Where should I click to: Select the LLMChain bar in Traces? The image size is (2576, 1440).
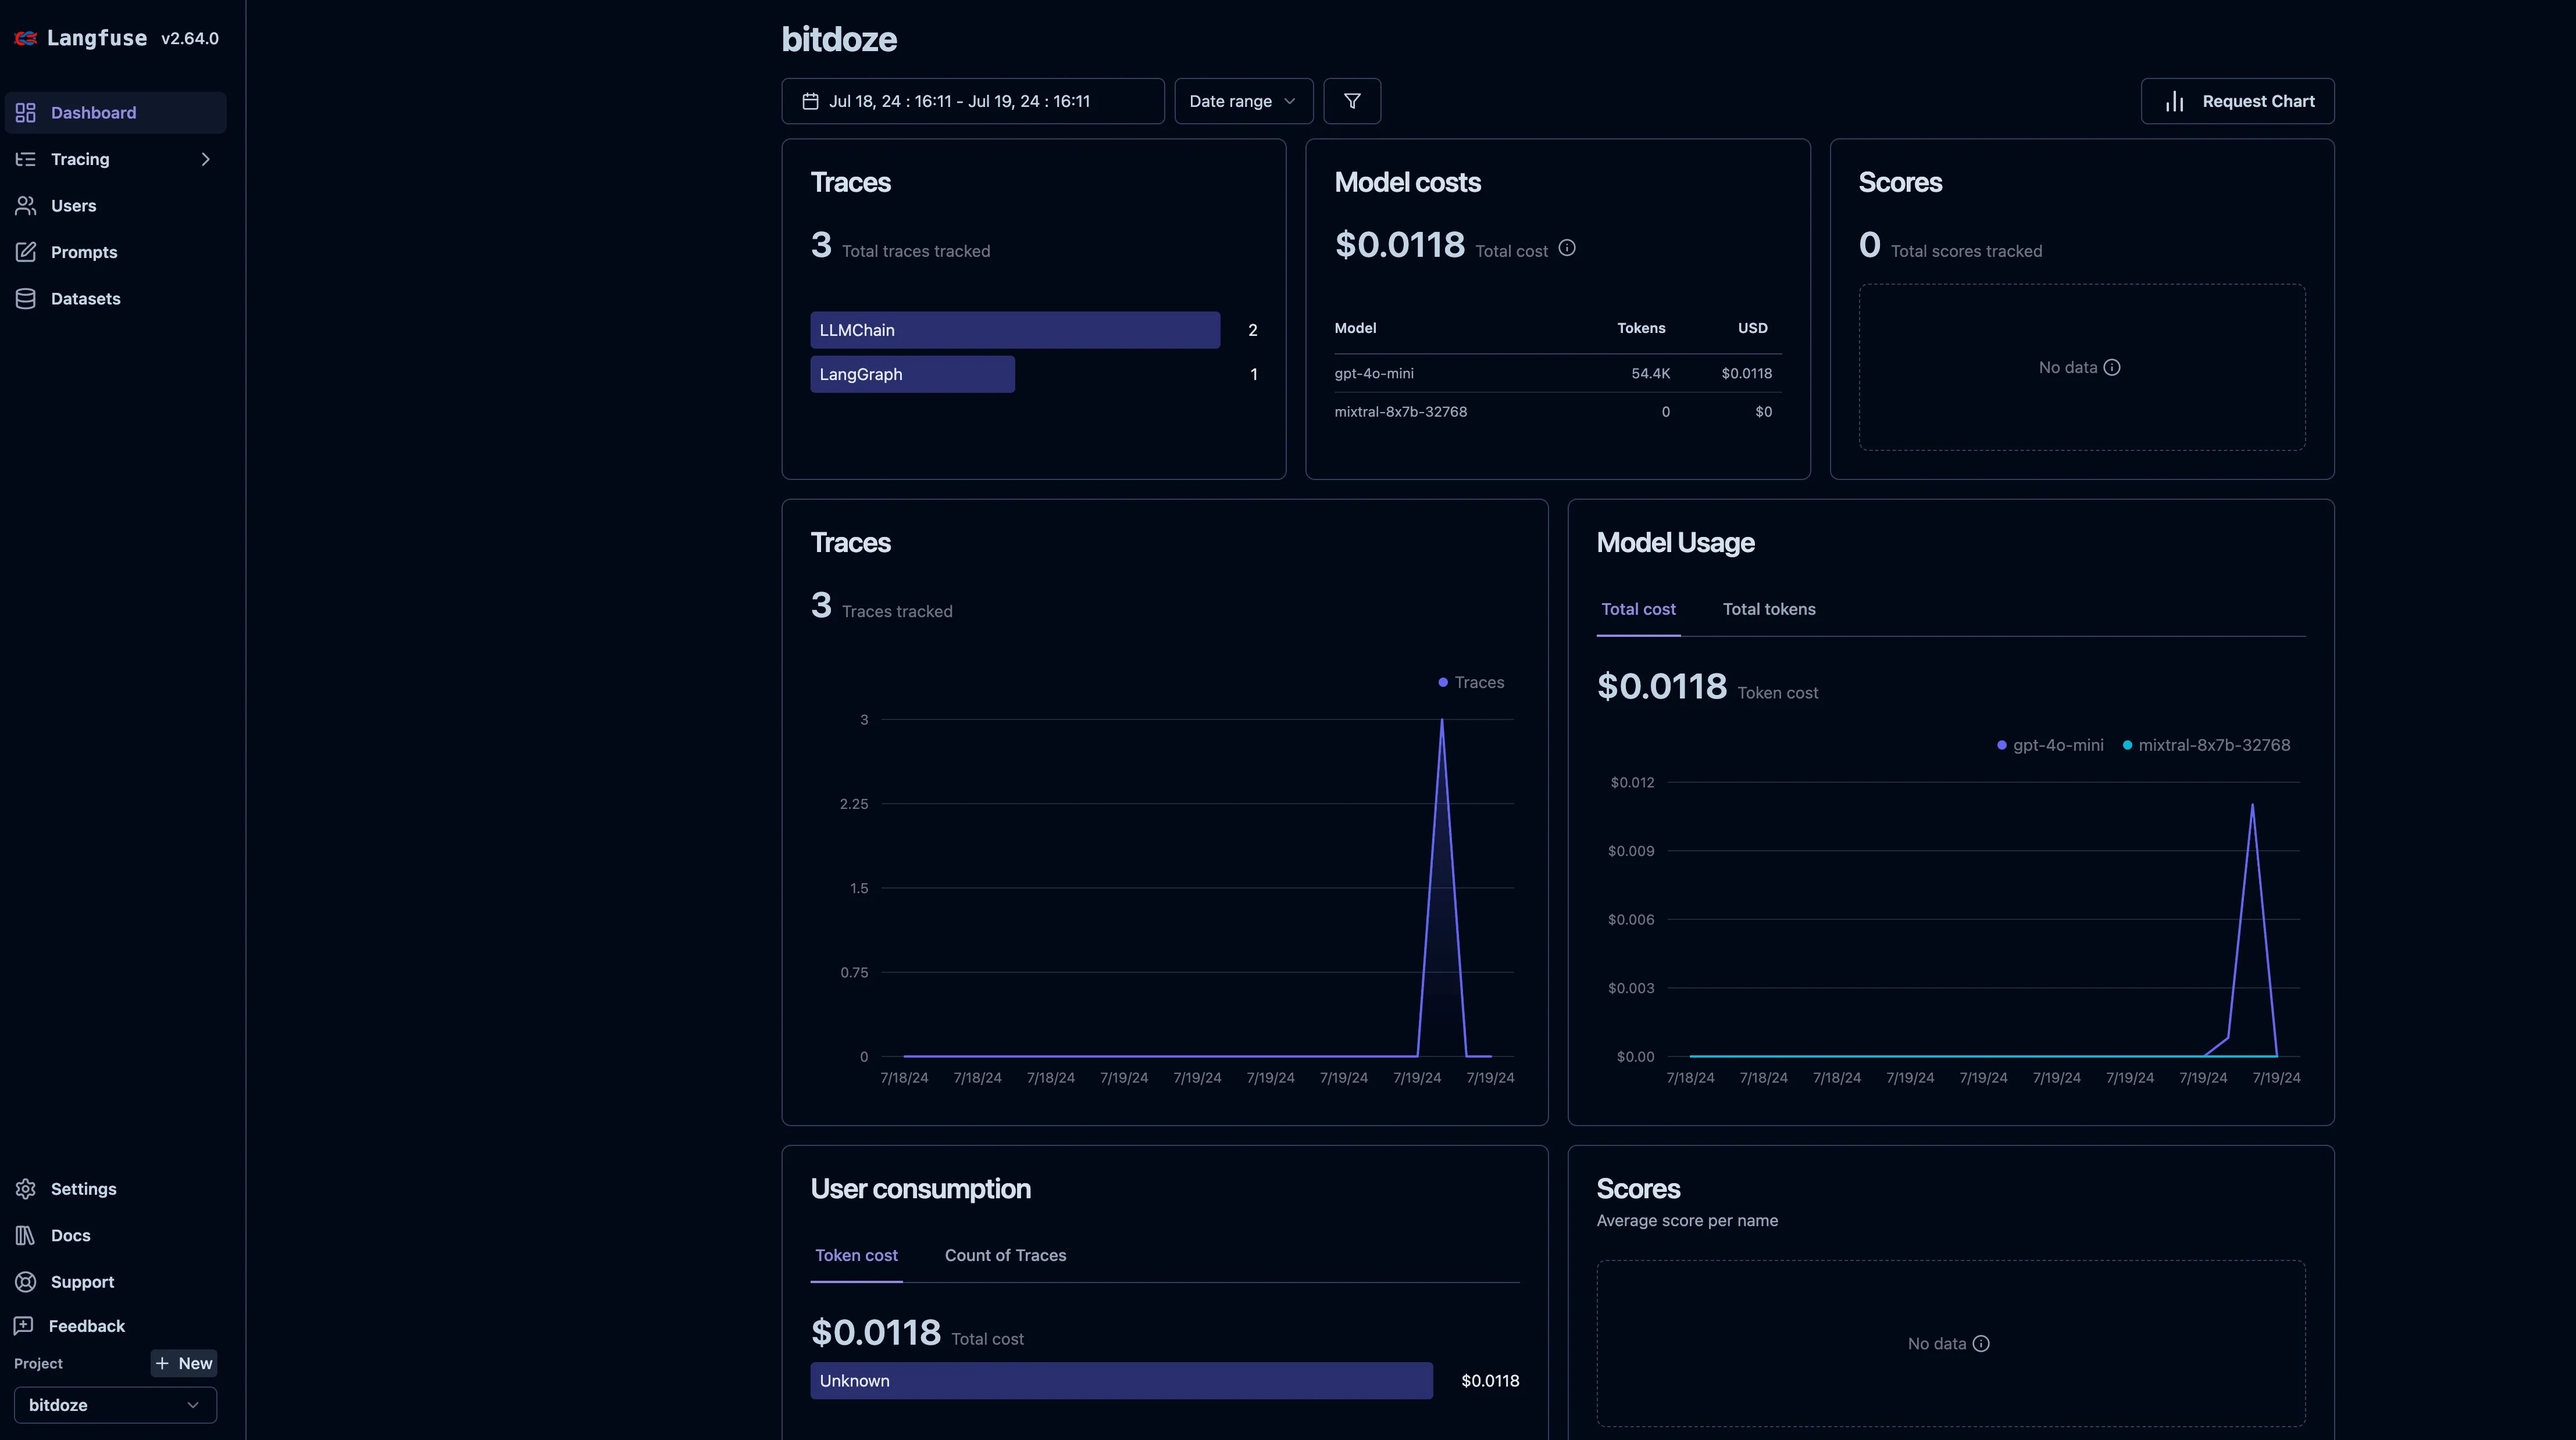1014,329
